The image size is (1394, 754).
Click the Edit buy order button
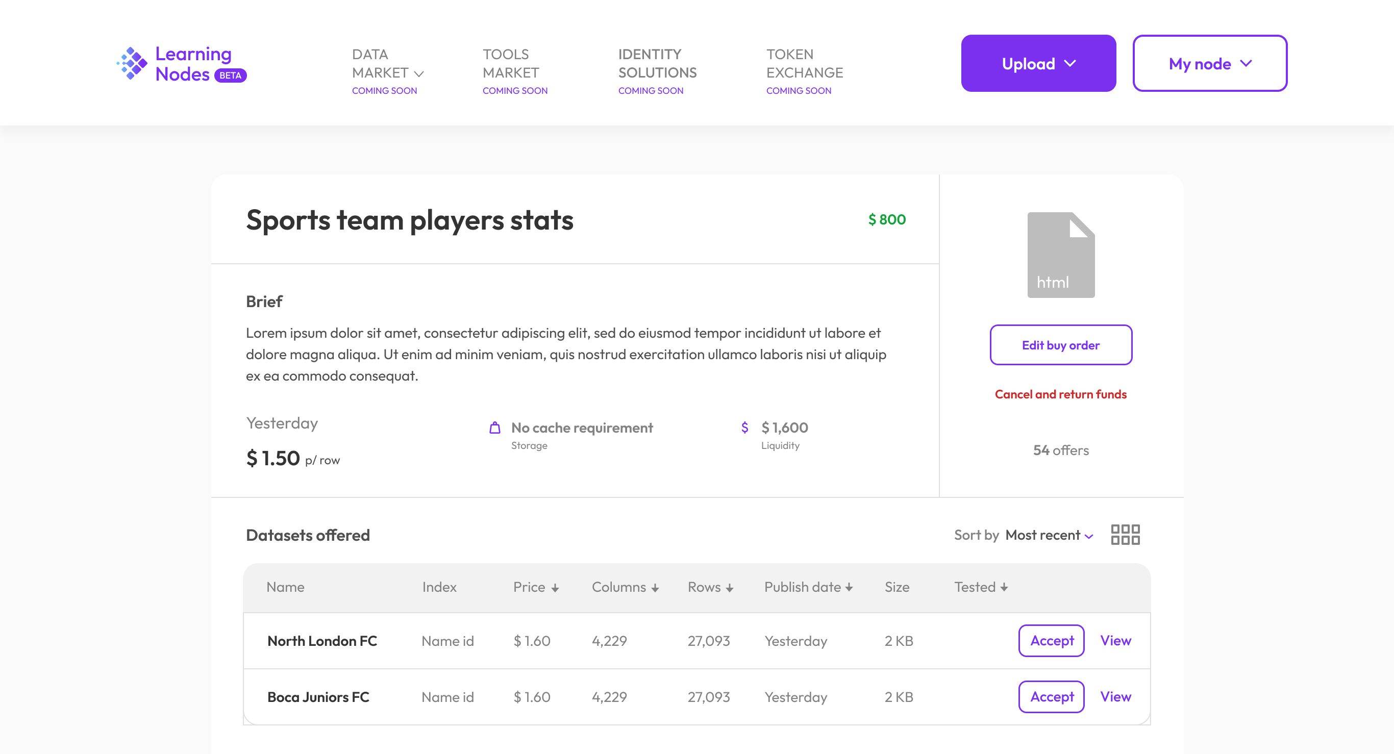pos(1060,344)
